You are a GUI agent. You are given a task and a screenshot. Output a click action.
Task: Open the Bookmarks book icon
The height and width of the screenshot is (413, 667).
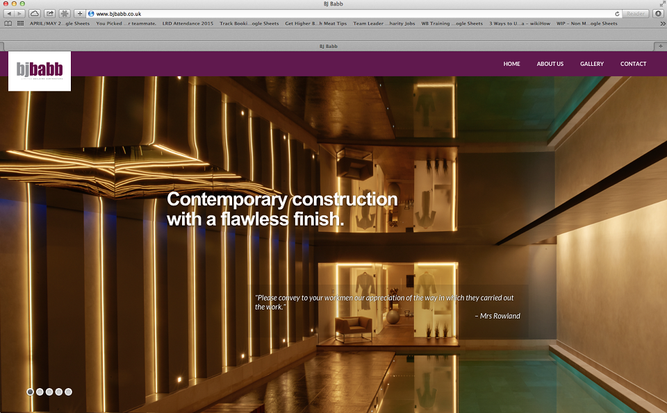pyautogui.click(x=7, y=23)
